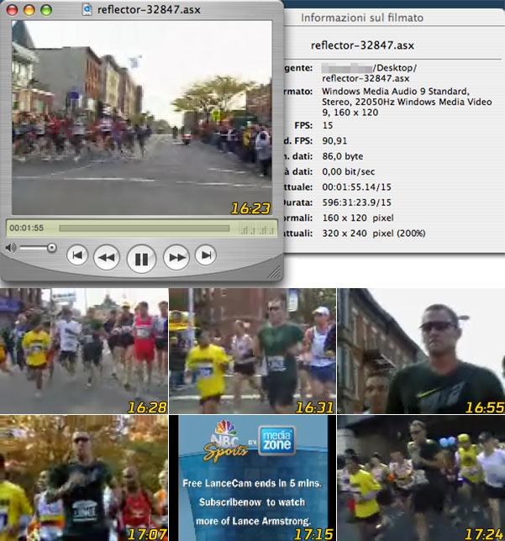Click the window resize grip handle
Viewport: 505px width, 541px height.
275,272
